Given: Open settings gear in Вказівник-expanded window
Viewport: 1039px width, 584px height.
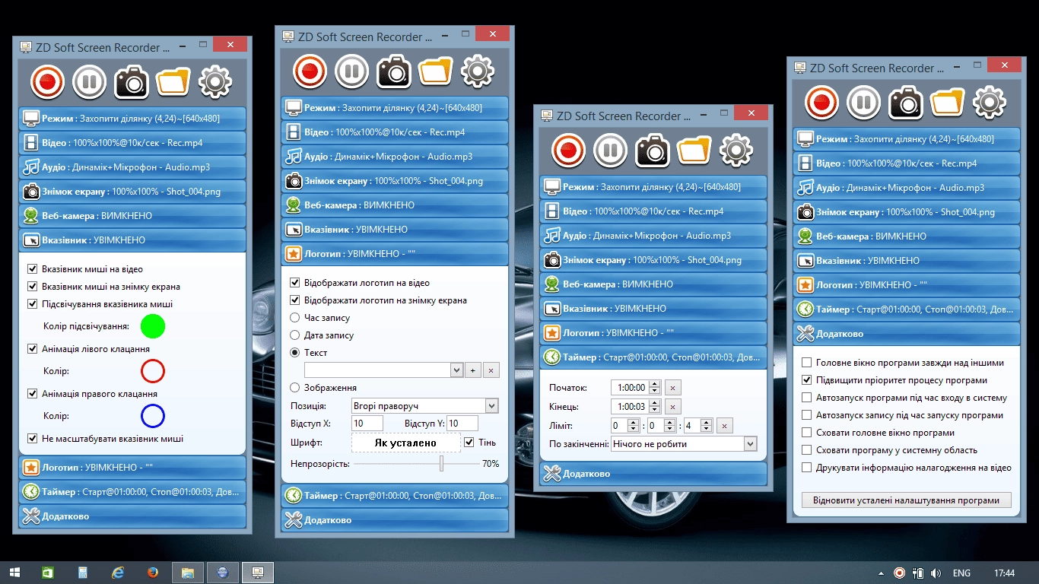Looking at the screenshot, I should tap(214, 81).
